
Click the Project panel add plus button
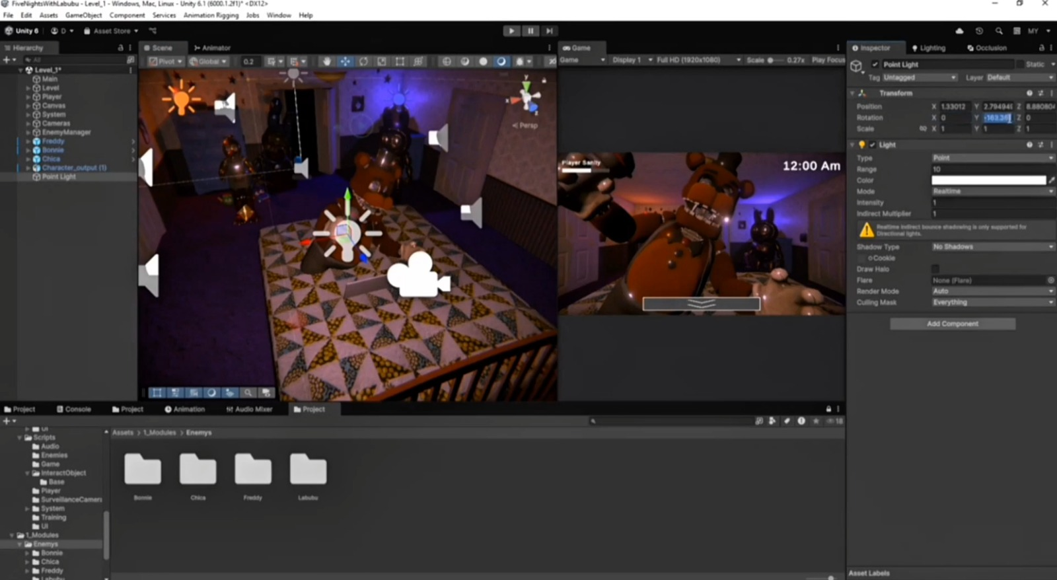pyautogui.click(x=7, y=421)
